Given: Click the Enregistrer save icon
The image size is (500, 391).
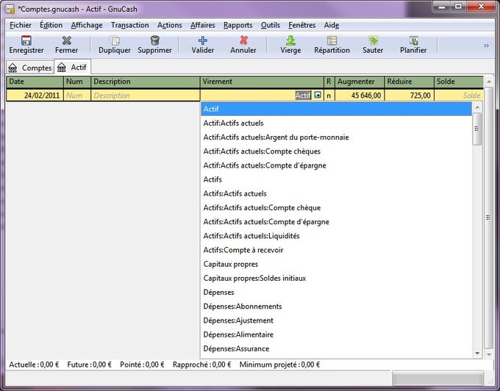Looking at the screenshot, I should click(x=26, y=40).
